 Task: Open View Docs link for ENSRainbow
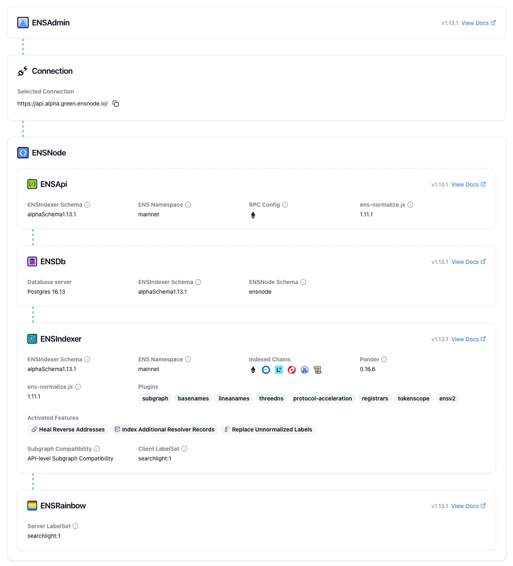pyautogui.click(x=469, y=506)
